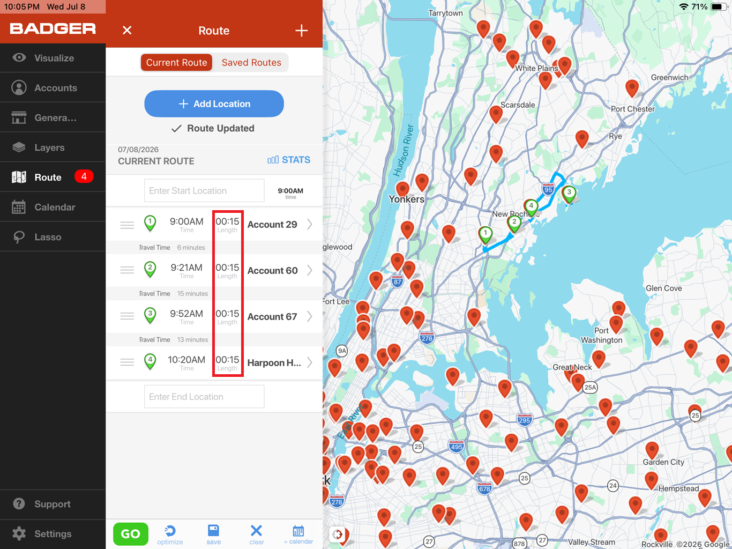
Task: Open Support from the sidebar
Action: pos(53,504)
